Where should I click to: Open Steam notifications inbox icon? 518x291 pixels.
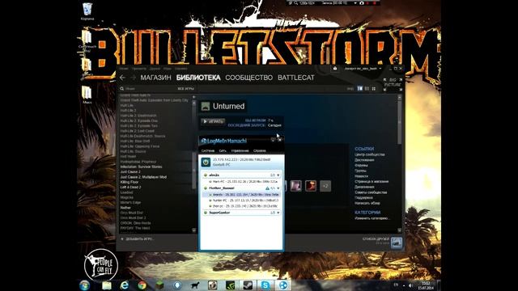coord(334,68)
